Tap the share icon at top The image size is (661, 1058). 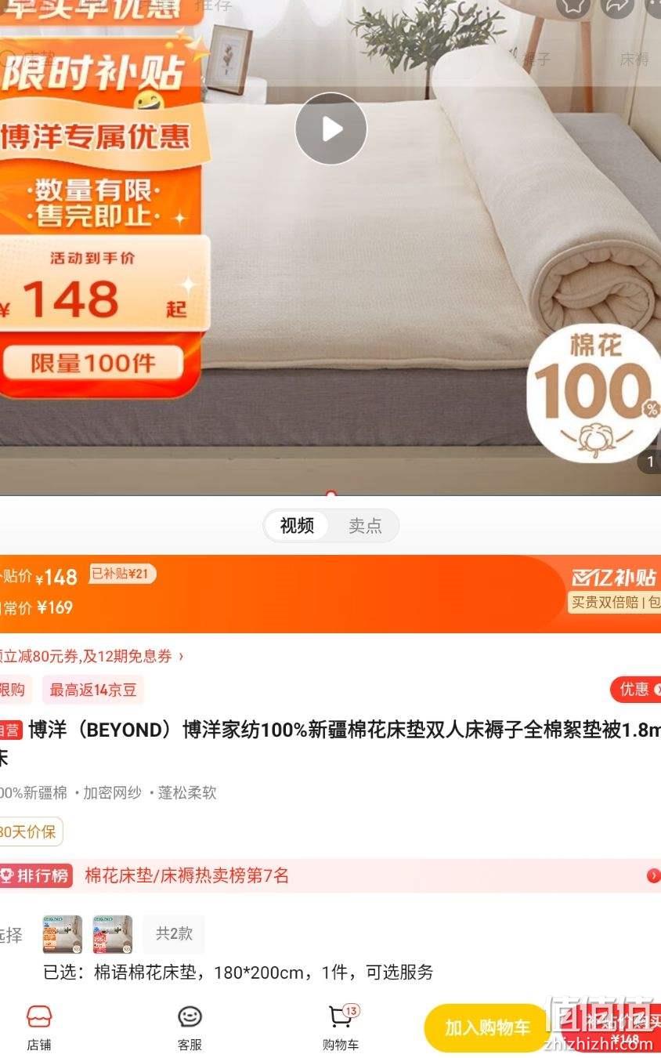(x=617, y=6)
